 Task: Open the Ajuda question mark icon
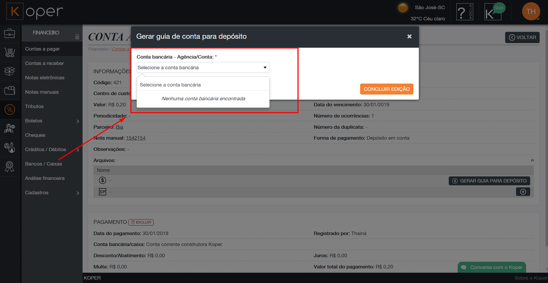[x=464, y=12]
